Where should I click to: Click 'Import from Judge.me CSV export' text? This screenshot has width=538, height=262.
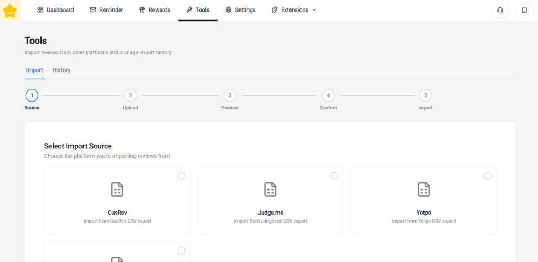pos(271,221)
